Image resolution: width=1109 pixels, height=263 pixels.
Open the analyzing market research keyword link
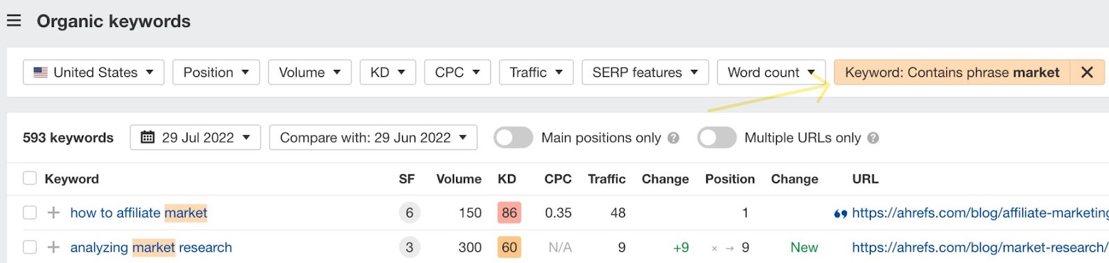[151, 247]
